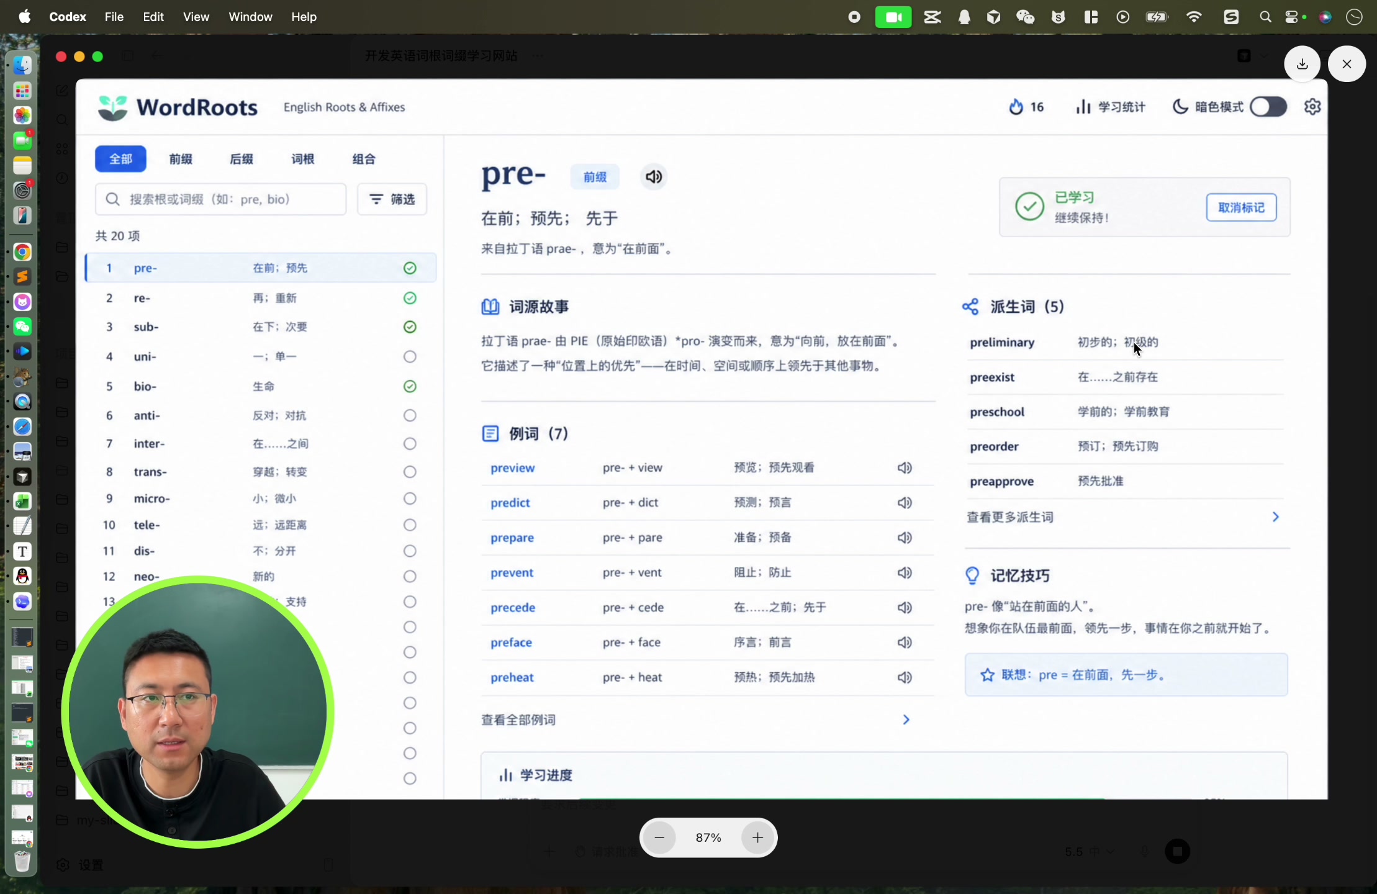Click the download icon in preview overlay

tap(1303, 64)
